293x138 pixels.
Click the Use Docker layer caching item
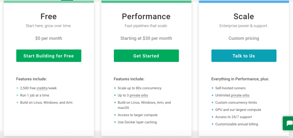click(137, 122)
